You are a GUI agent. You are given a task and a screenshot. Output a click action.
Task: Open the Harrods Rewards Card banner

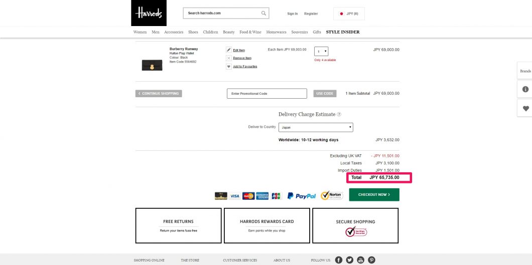click(267, 225)
